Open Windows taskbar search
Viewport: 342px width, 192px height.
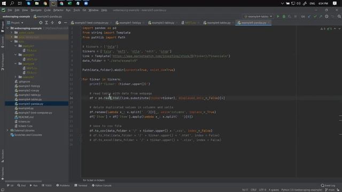point(12,3)
